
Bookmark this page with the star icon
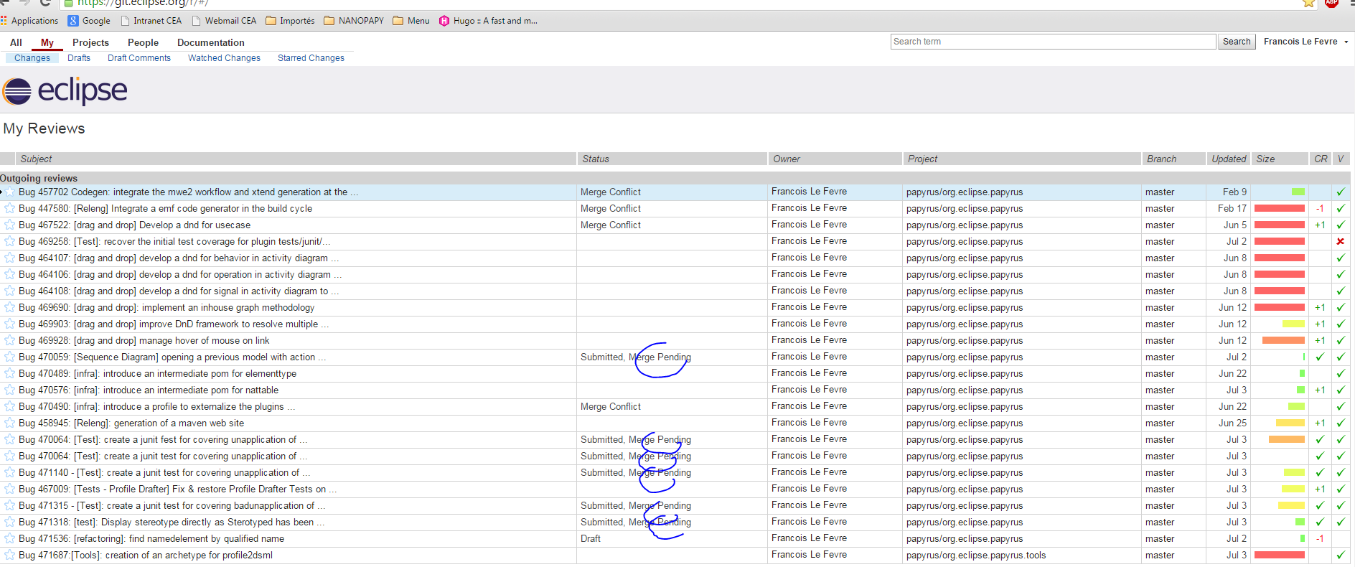[1309, 4]
